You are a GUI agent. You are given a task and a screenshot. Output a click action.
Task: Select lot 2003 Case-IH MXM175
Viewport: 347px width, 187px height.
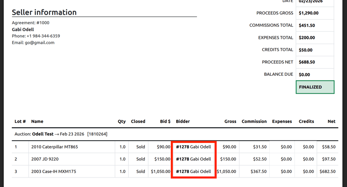click(x=53, y=171)
